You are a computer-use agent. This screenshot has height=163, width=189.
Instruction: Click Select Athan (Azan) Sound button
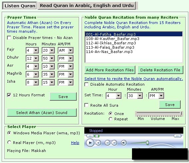(42, 113)
